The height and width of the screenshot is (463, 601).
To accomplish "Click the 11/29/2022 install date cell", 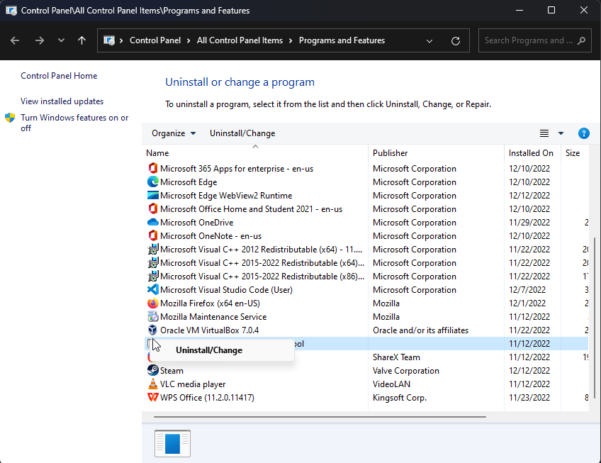I will coord(529,223).
